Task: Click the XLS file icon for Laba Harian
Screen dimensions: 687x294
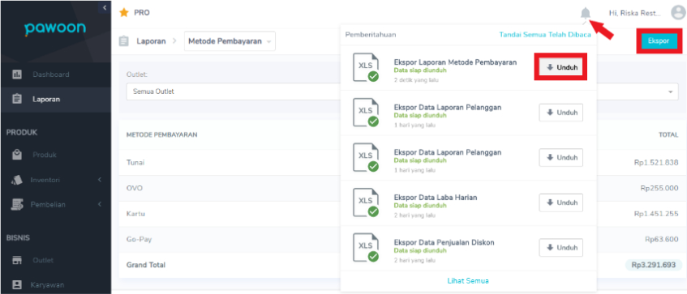Action: coord(366,202)
